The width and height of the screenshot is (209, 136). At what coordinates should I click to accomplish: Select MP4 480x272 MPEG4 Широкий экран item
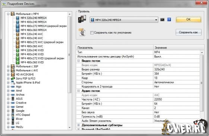pos(44,26)
